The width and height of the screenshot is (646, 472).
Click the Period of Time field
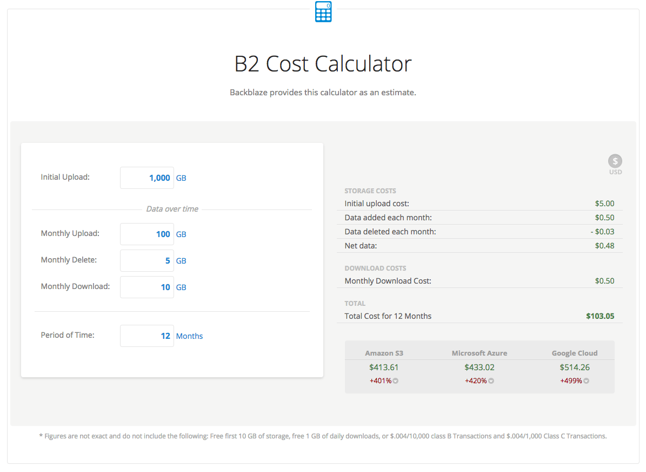coord(146,336)
